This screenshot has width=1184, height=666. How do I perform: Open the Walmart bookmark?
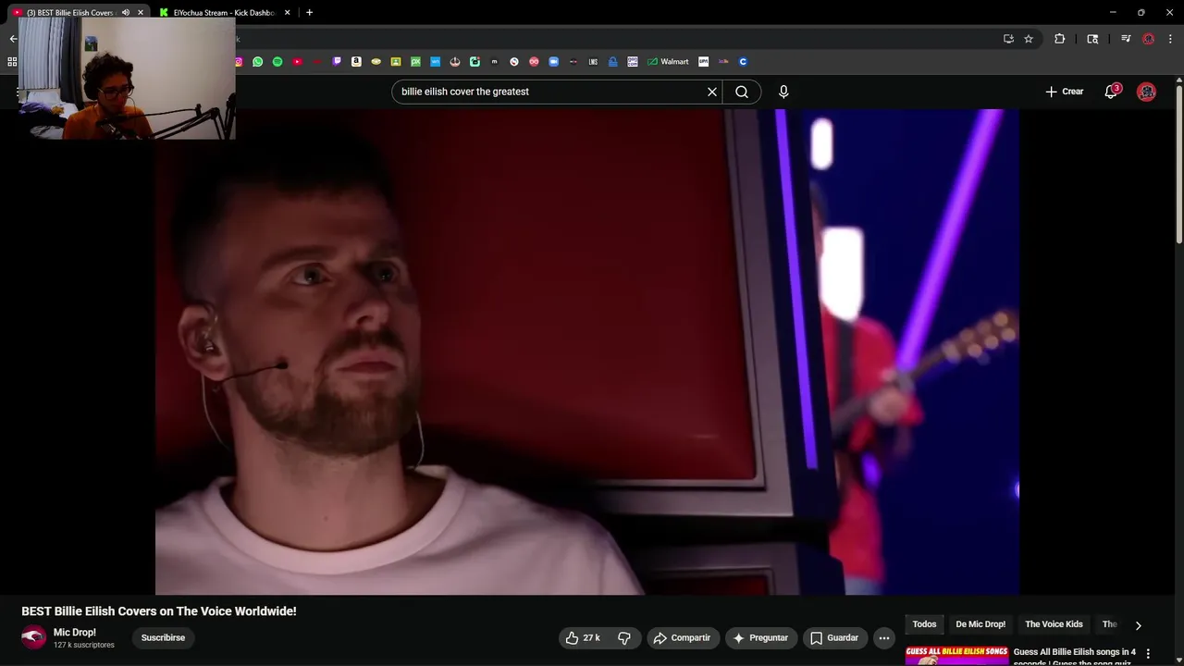coord(668,62)
